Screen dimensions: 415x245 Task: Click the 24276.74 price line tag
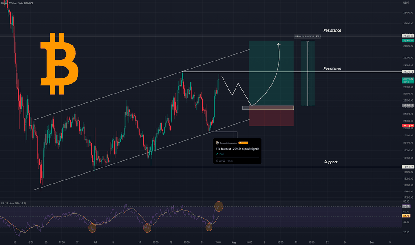click(x=408, y=72)
